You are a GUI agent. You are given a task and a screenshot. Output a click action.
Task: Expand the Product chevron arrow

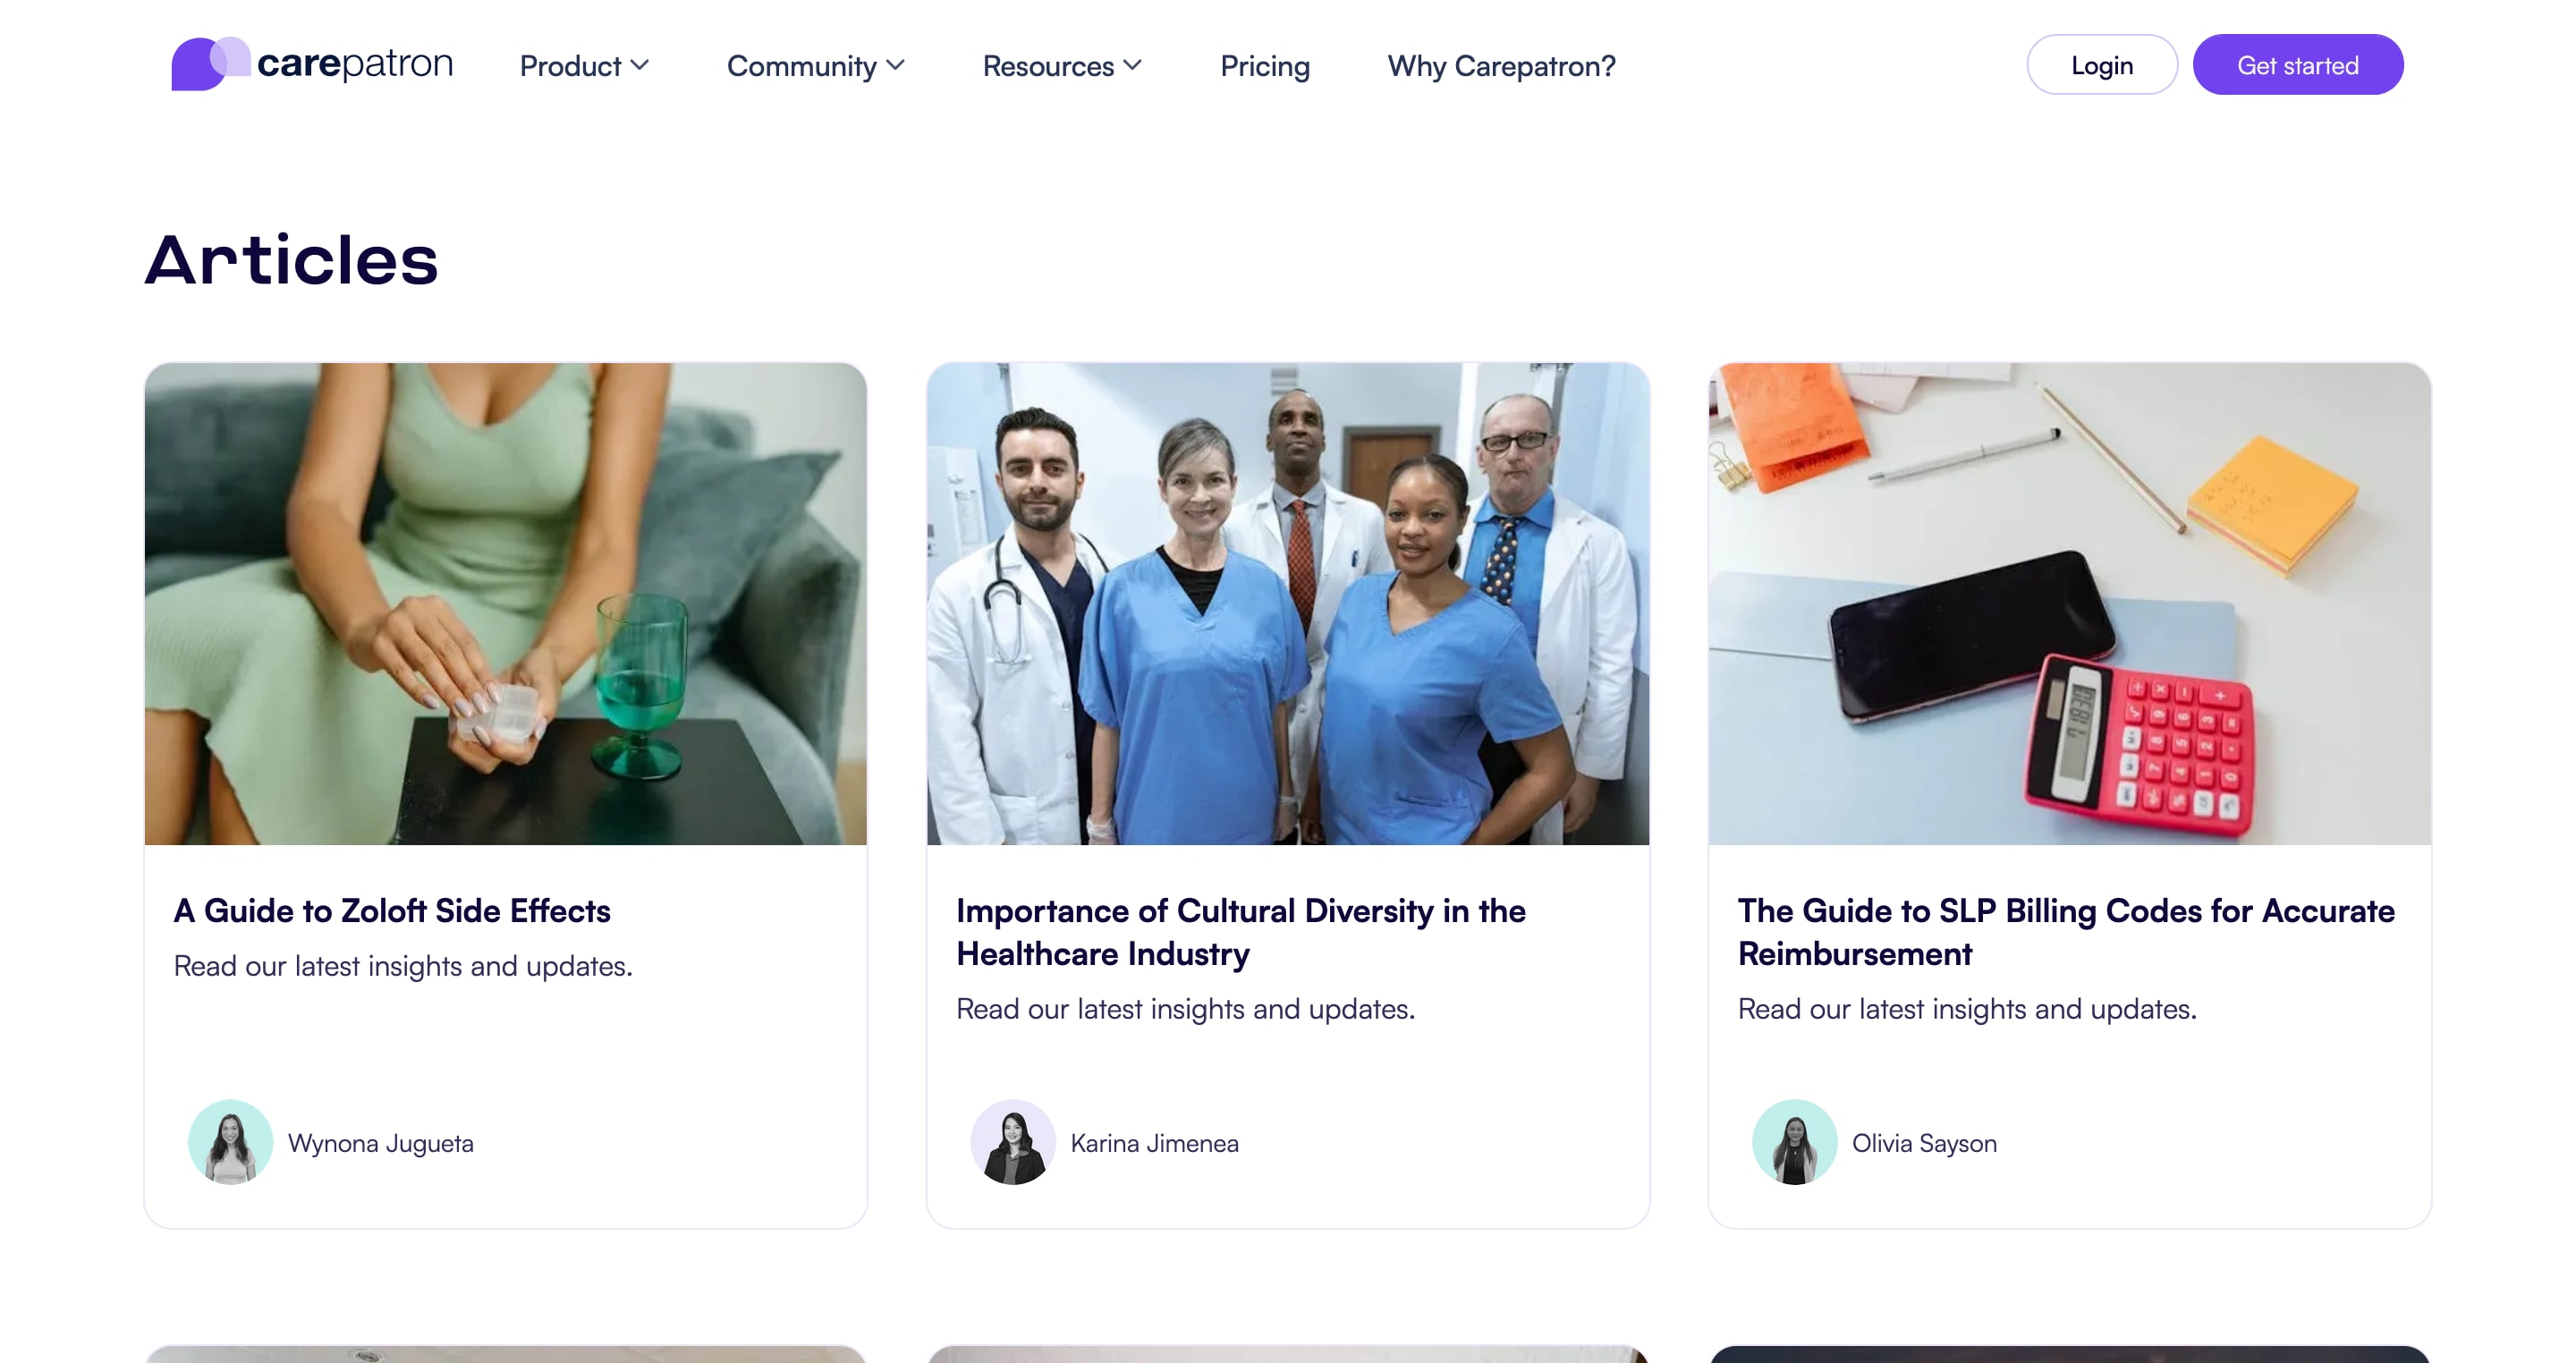[640, 65]
